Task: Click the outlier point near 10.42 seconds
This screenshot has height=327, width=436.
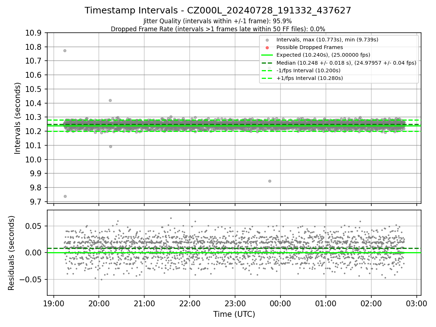Action: coord(110,100)
